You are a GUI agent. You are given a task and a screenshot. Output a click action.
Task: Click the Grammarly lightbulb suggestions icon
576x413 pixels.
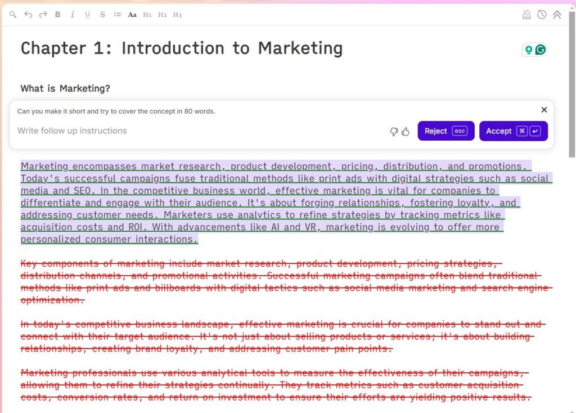point(529,50)
